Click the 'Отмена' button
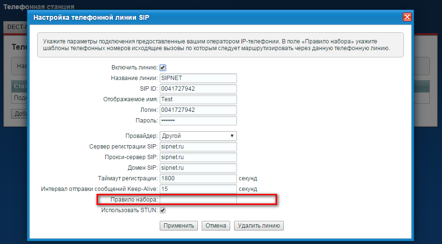The width and height of the screenshot is (442, 244). [x=216, y=226]
